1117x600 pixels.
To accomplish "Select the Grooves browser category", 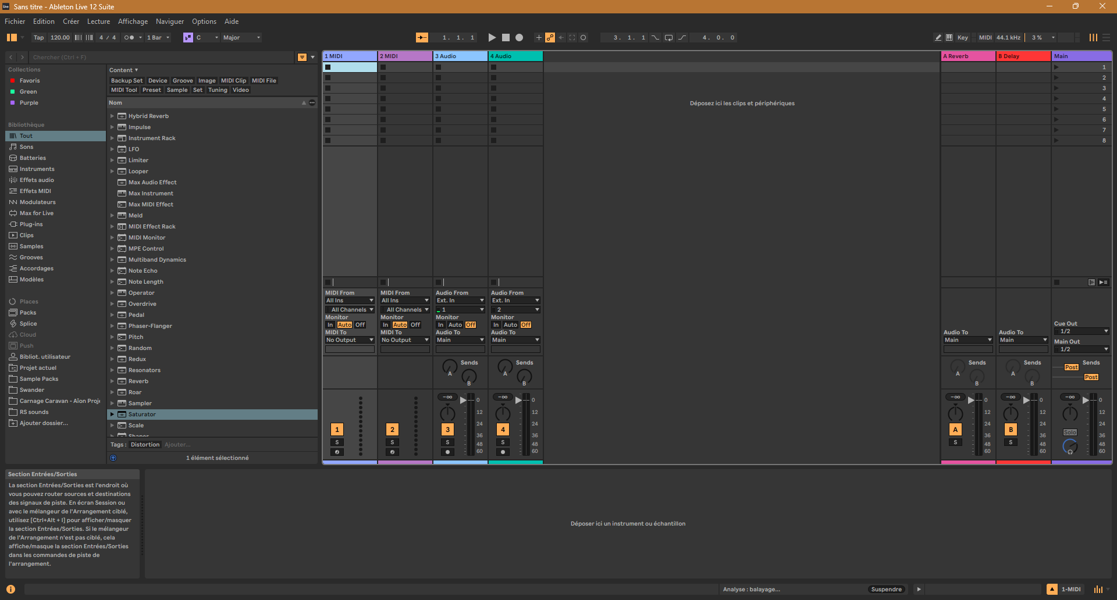I will pos(55,258).
